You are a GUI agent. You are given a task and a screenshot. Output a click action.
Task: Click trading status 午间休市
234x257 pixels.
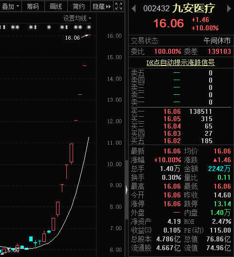click(x=217, y=41)
